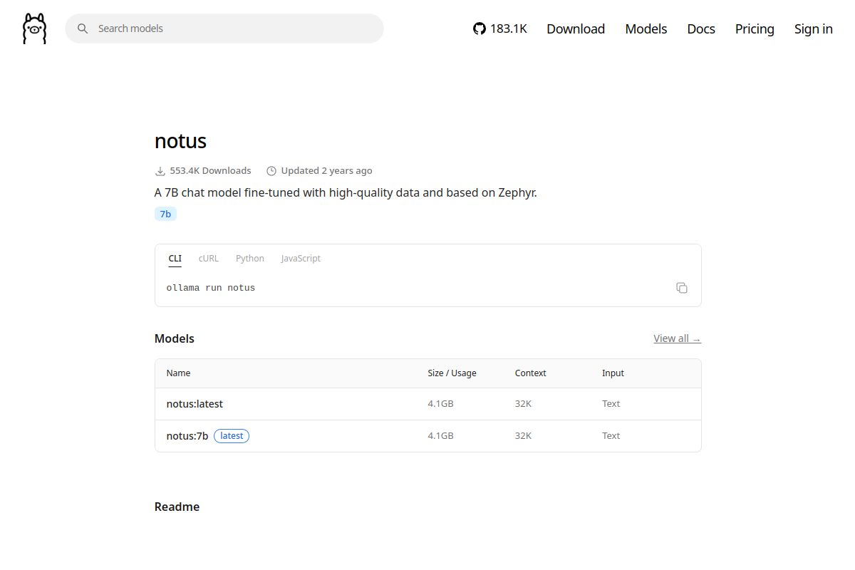855x570 pixels.
Task: Select the CLI tab
Action: coord(175,259)
